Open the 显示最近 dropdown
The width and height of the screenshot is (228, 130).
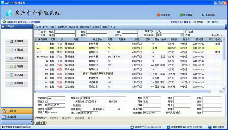pyautogui.click(x=182, y=35)
